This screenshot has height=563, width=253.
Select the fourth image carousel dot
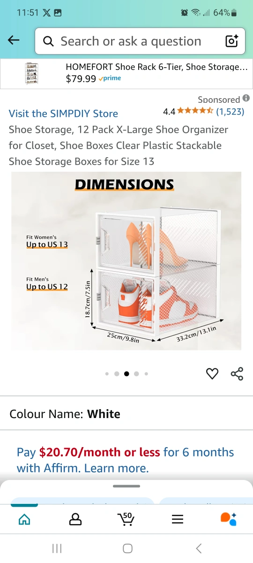pos(136,374)
